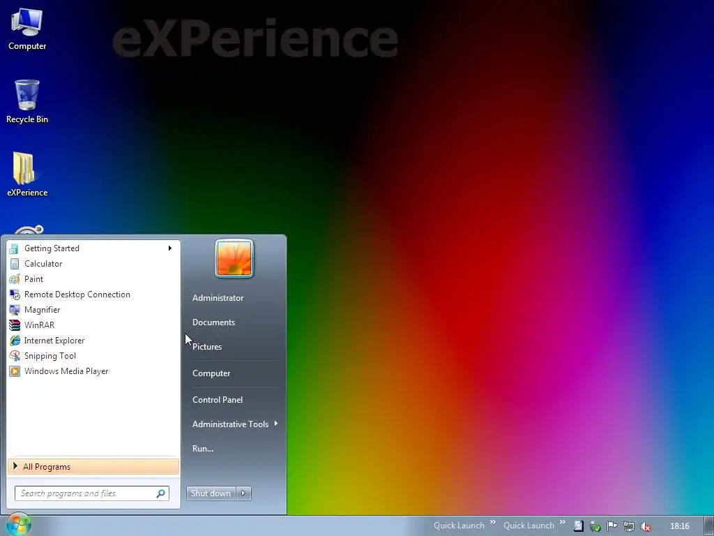Expand All Programs list
Screen dimensions: 714x536
pyautogui.click(x=93, y=467)
